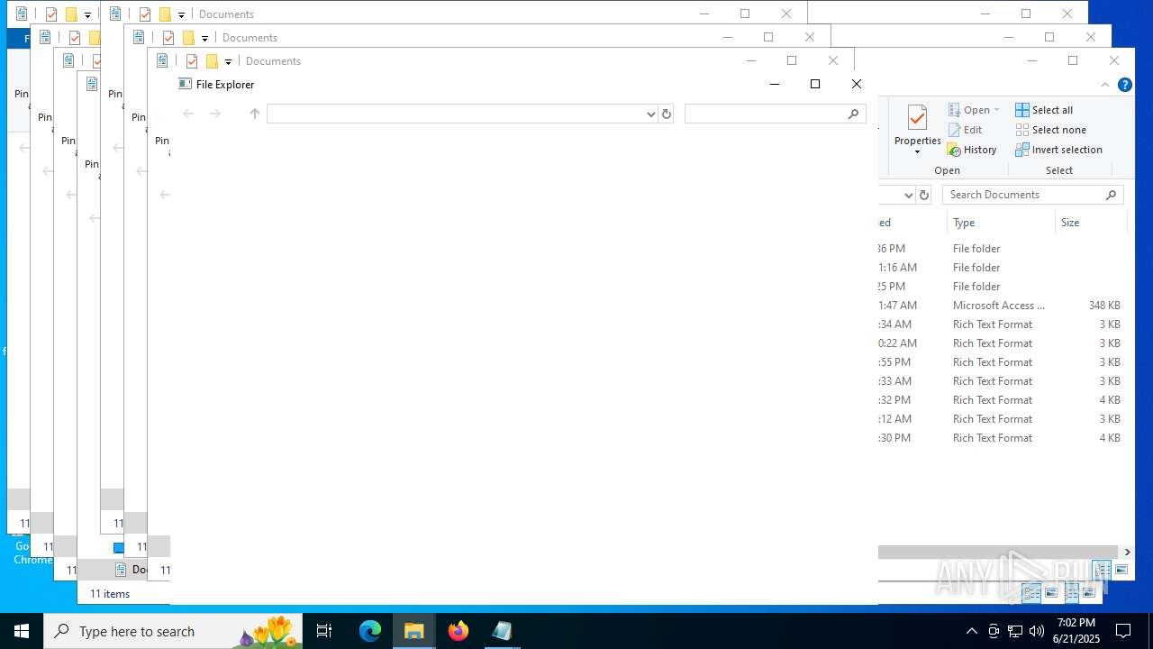Expand the Open dropdown arrow in ribbon
The image size is (1153, 649).
[x=996, y=110]
